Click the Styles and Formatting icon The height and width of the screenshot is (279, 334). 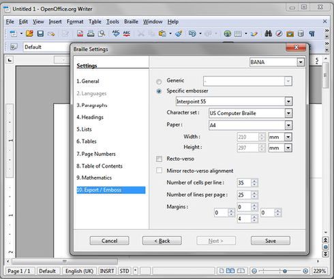pyautogui.click(x=14, y=47)
